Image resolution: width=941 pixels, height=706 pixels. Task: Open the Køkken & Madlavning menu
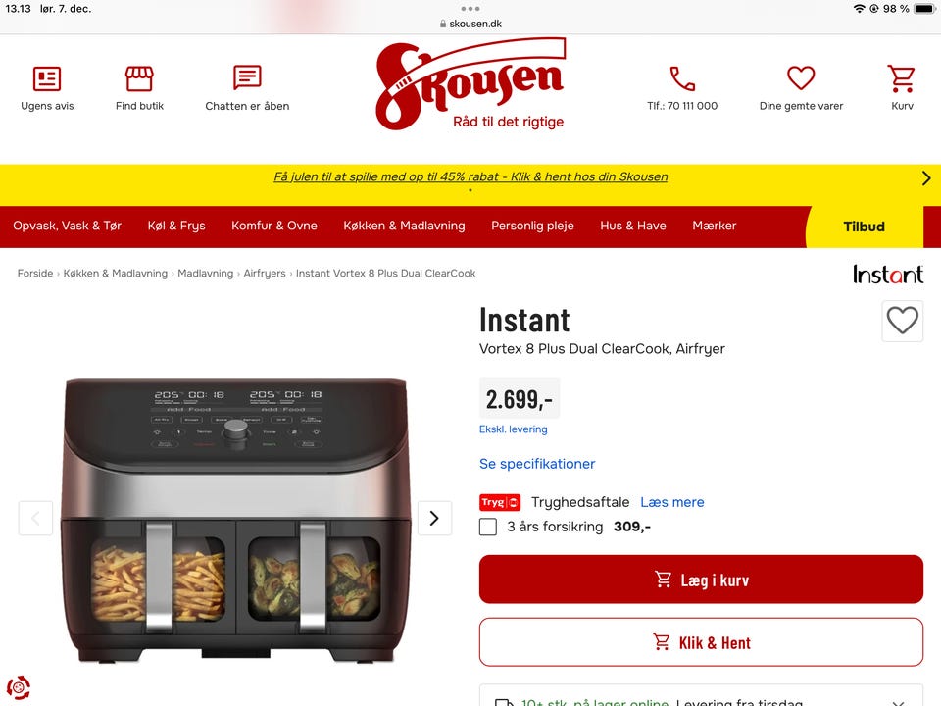tap(404, 226)
